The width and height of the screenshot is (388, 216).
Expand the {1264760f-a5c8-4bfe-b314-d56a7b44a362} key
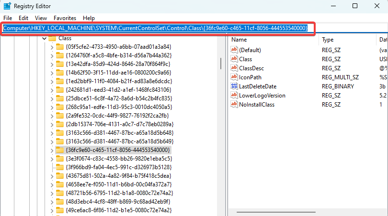coord(52,56)
